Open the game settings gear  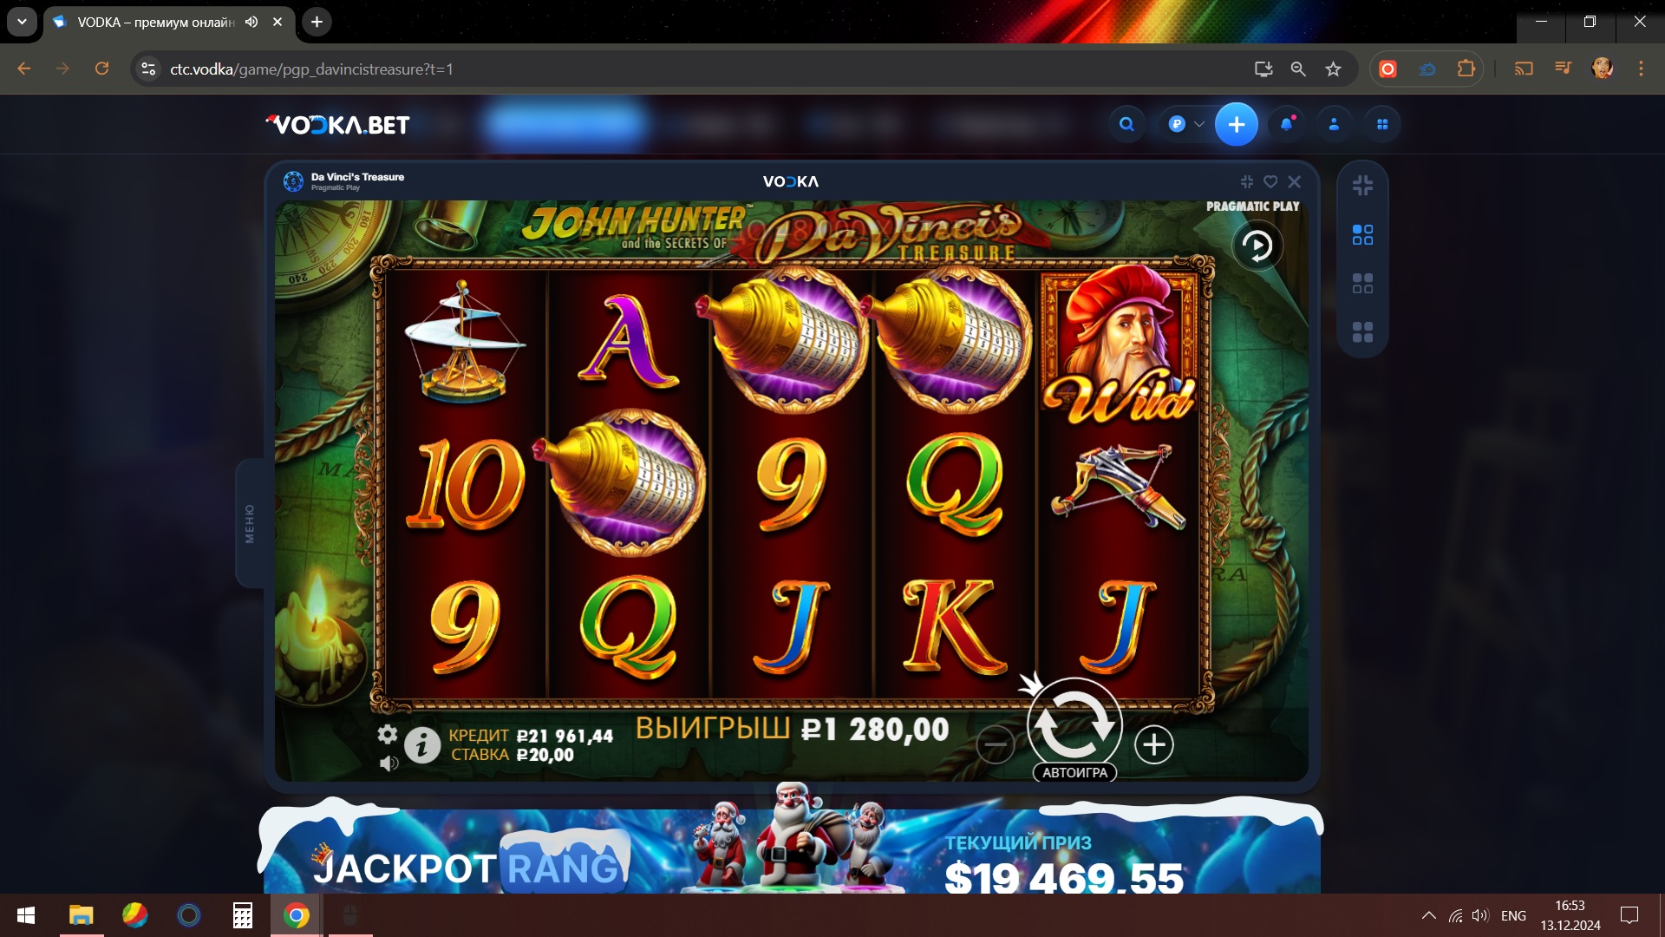pos(388,735)
